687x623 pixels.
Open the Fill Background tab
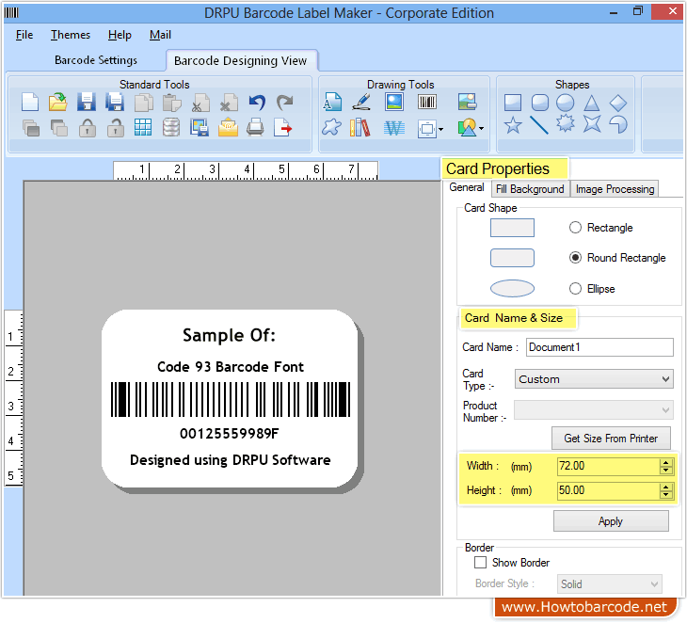click(530, 189)
